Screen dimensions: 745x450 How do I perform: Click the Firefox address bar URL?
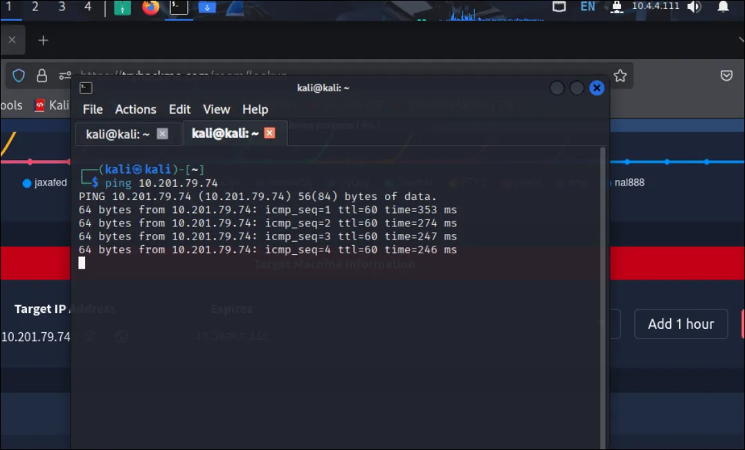(183, 74)
